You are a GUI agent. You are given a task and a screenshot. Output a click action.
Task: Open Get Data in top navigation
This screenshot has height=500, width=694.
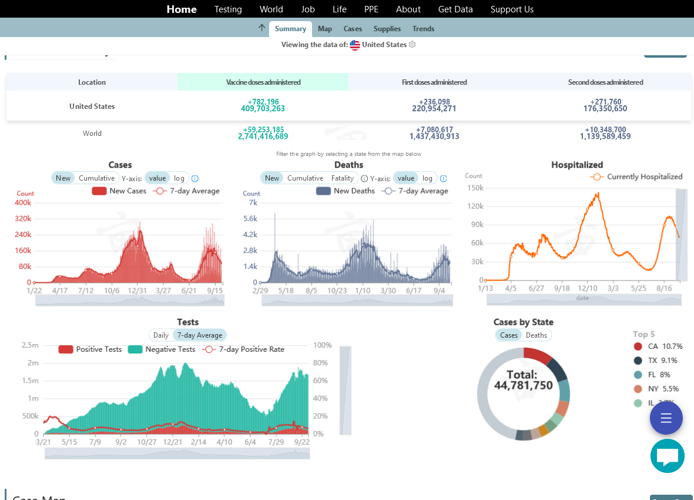coord(455,9)
